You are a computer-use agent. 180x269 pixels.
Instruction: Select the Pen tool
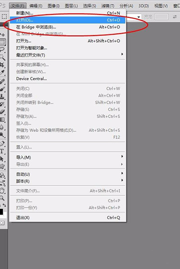point(2,143)
